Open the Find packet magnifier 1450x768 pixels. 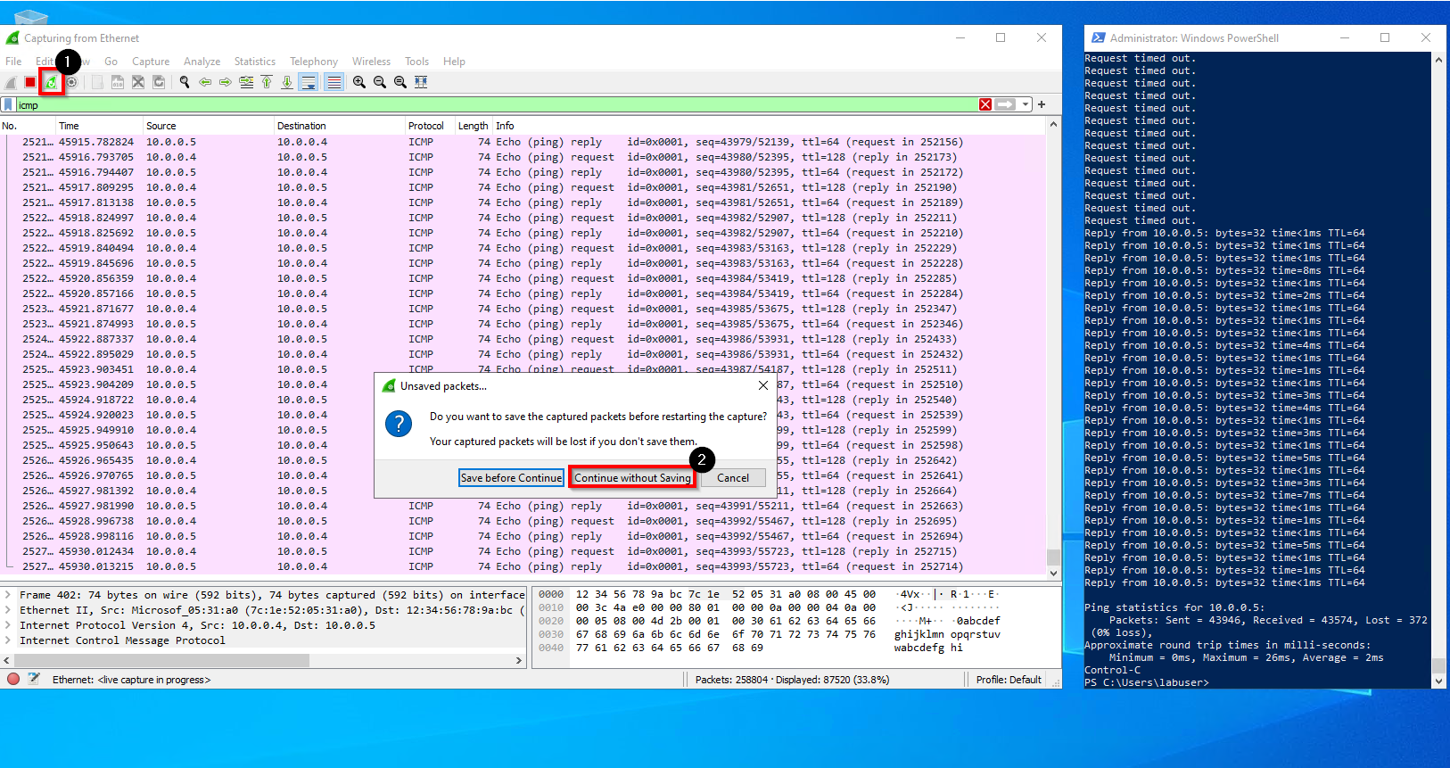click(x=185, y=82)
